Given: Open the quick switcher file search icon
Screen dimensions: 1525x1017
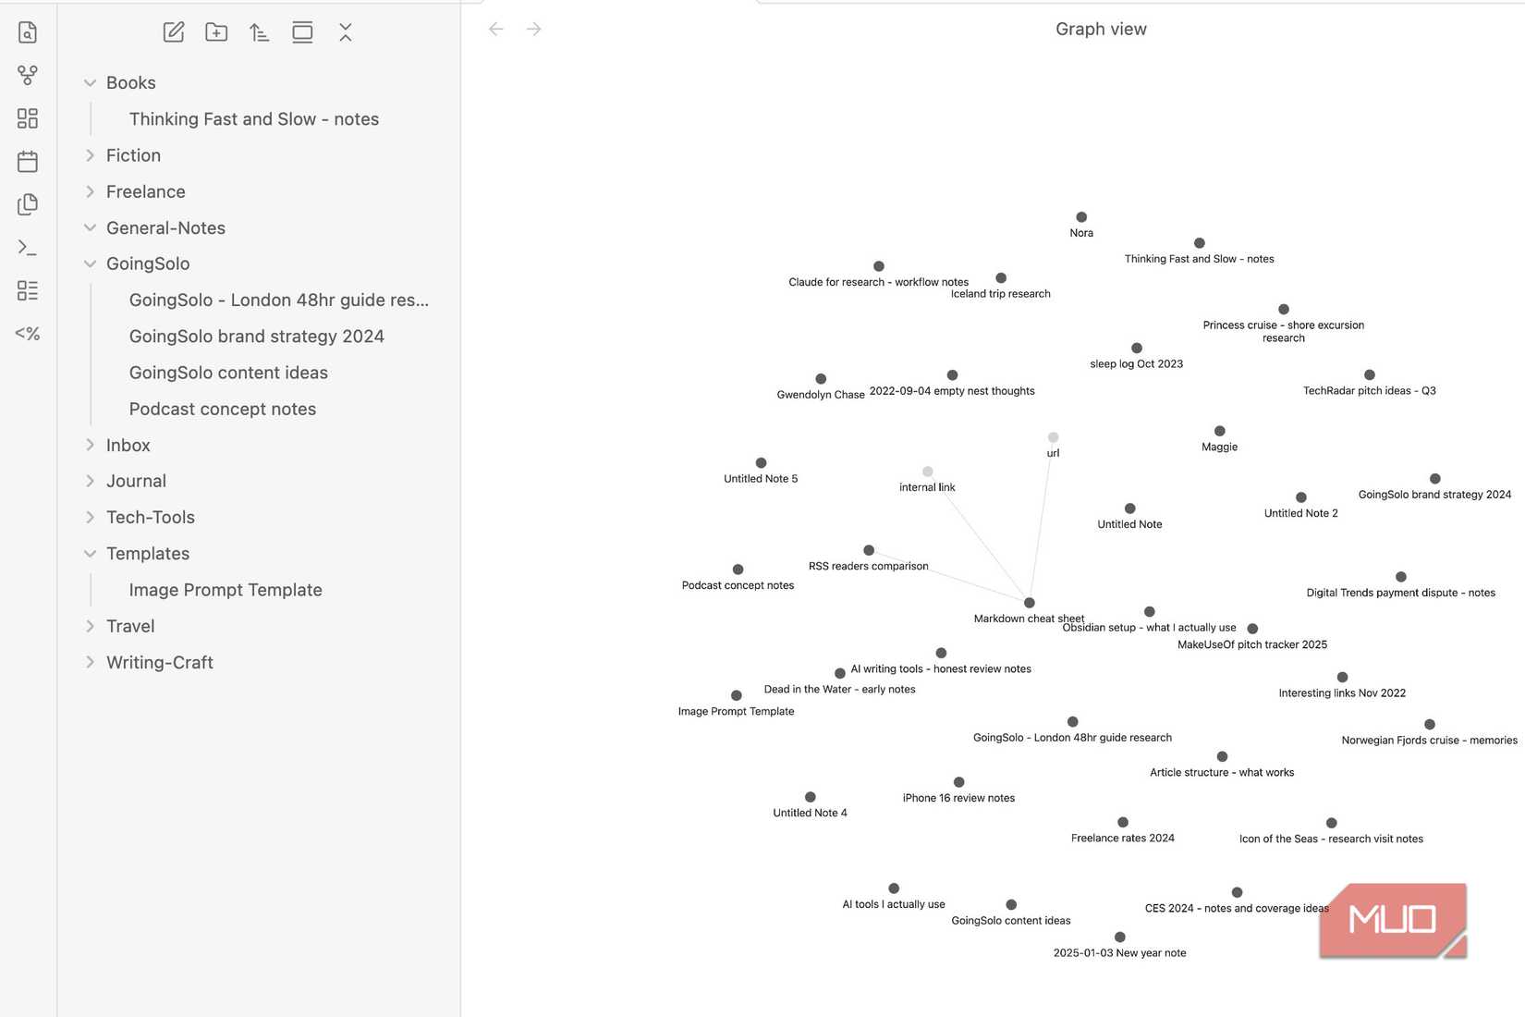Looking at the screenshot, I should point(28,32).
